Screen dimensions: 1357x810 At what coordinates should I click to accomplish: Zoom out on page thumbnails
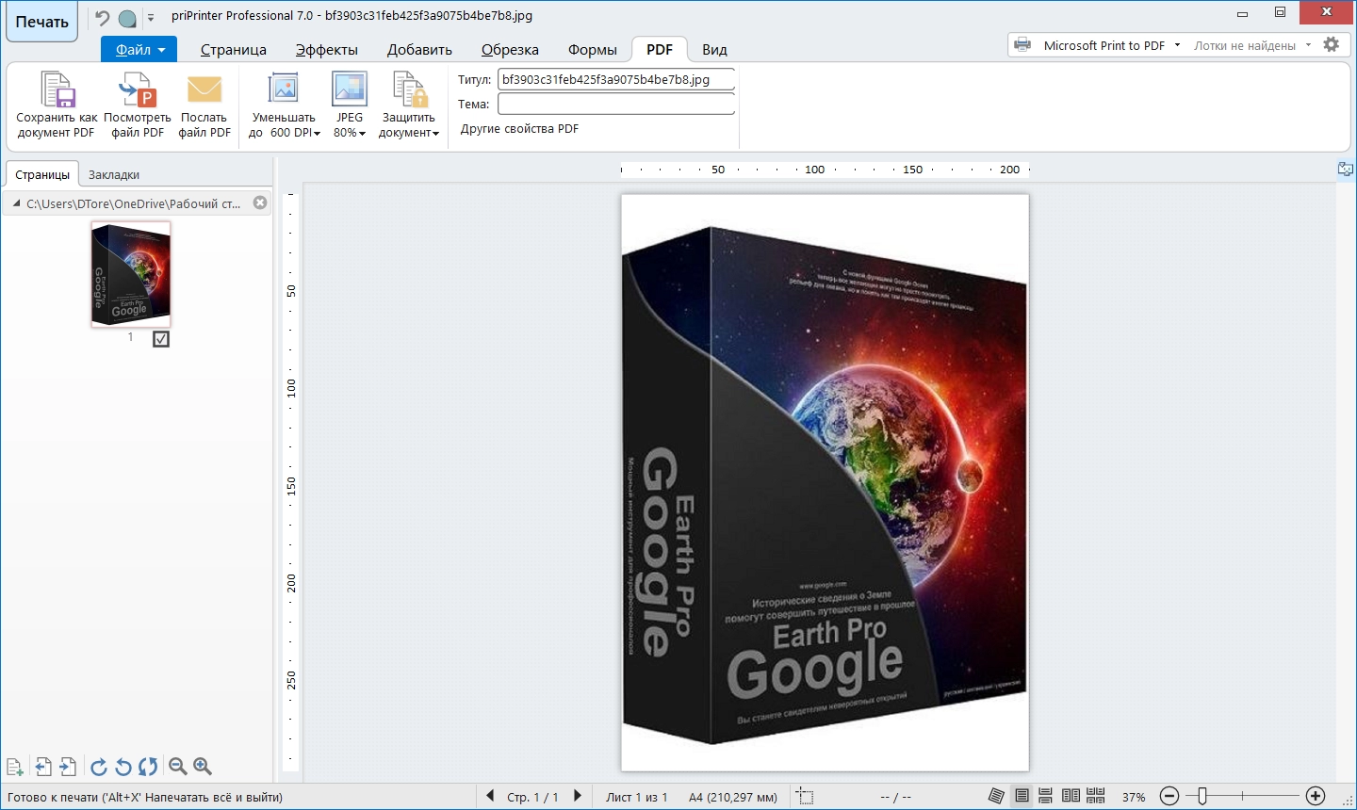(177, 767)
